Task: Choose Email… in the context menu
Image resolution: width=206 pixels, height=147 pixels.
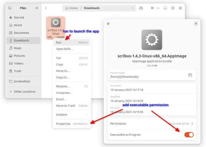Action: point(72,99)
